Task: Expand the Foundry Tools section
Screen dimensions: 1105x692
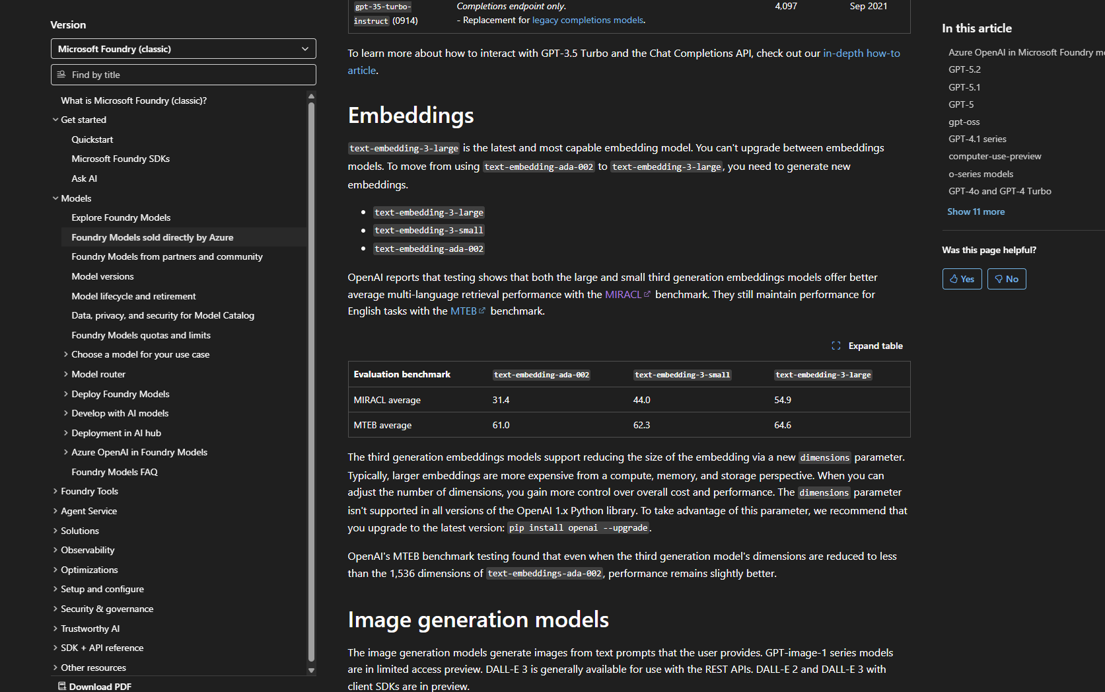Action: [x=55, y=491]
